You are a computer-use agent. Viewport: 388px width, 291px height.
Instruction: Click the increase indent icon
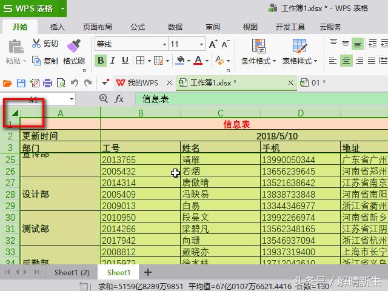coord(384,43)
